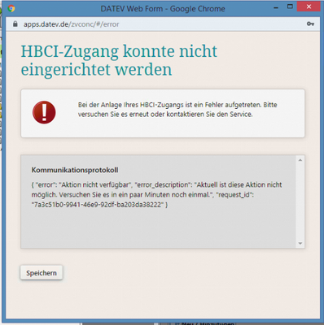Maximize the DATEV Web Form window
The width and height of the screenshot is (324, 325).
[x=290, y=6]
